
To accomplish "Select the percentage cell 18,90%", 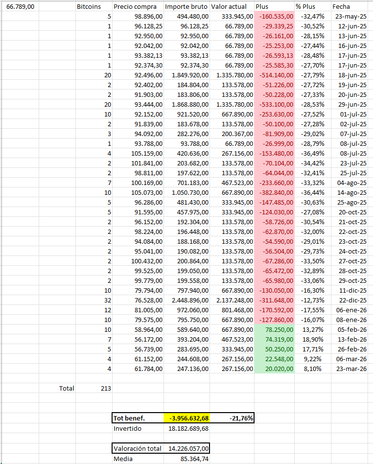I will point(313,339).
